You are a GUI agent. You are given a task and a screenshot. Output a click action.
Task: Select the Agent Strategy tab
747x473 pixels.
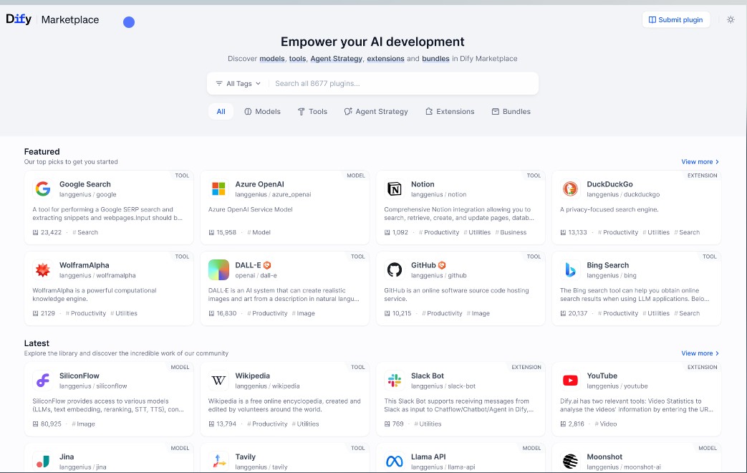click(376, 112)
